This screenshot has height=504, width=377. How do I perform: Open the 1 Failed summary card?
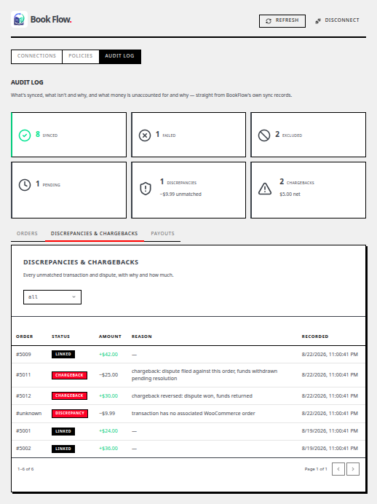188,135
